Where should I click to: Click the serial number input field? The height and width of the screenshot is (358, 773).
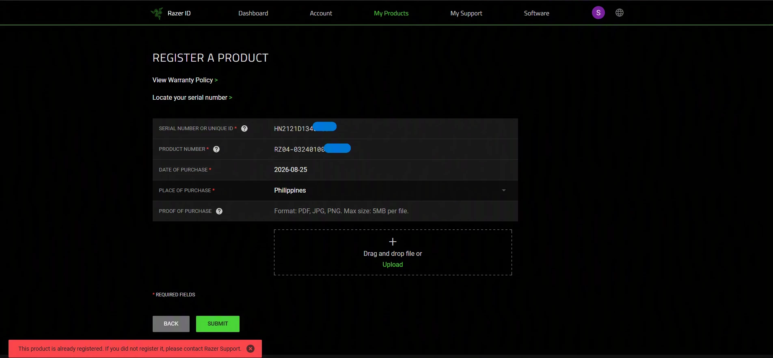(392, 129)
